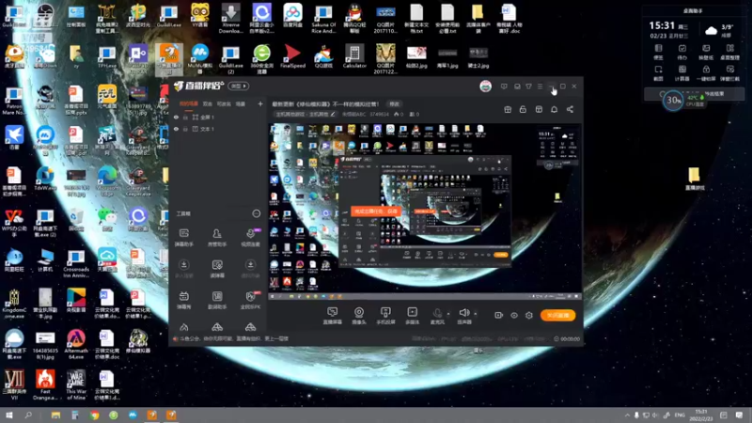Click the 30% CPU circle on the desktop widget
This screenshot has height=423, width=752.
[673, 101]
